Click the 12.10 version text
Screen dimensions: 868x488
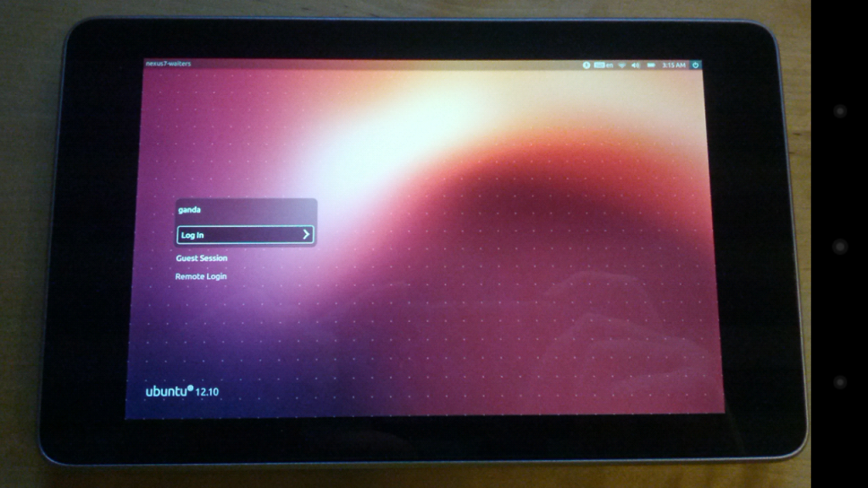point(208,392)
